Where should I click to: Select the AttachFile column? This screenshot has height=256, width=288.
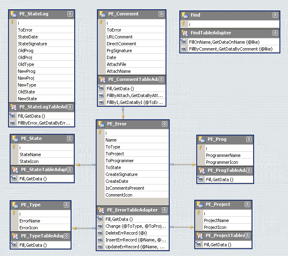(x=136, y=64)
